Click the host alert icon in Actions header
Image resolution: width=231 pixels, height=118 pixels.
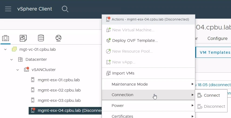pos(108,19)
